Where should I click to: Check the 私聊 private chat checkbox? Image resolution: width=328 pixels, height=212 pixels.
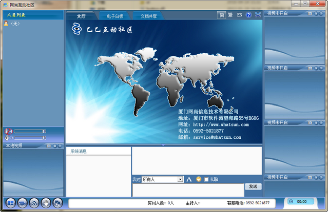pyautogui.click(x=206, y=179)
